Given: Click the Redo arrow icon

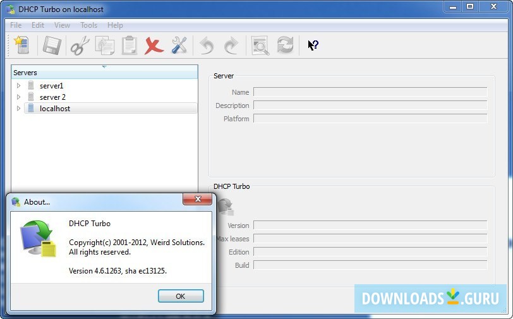Looking at the screenshot, I should point(231,45).
